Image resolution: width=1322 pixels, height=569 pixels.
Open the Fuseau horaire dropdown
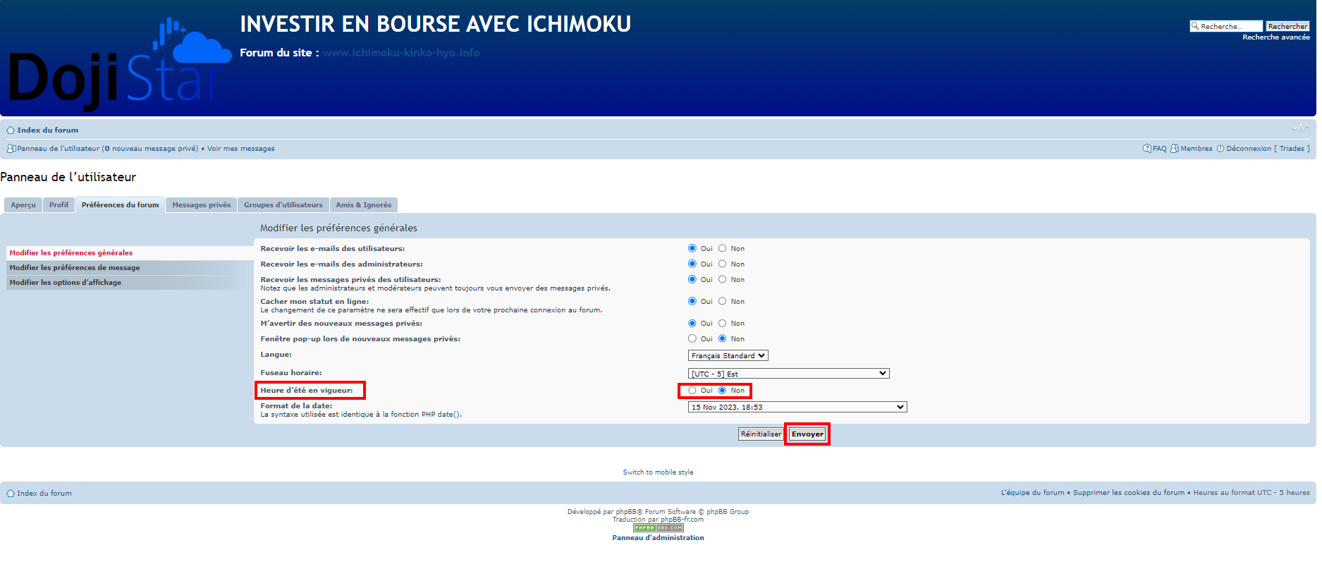click(x=789, y=374)
